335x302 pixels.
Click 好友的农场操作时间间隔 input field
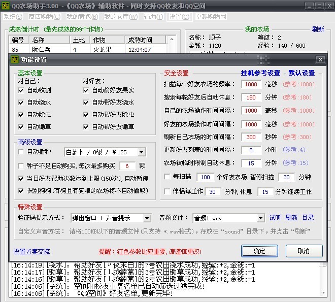(251, 124)
